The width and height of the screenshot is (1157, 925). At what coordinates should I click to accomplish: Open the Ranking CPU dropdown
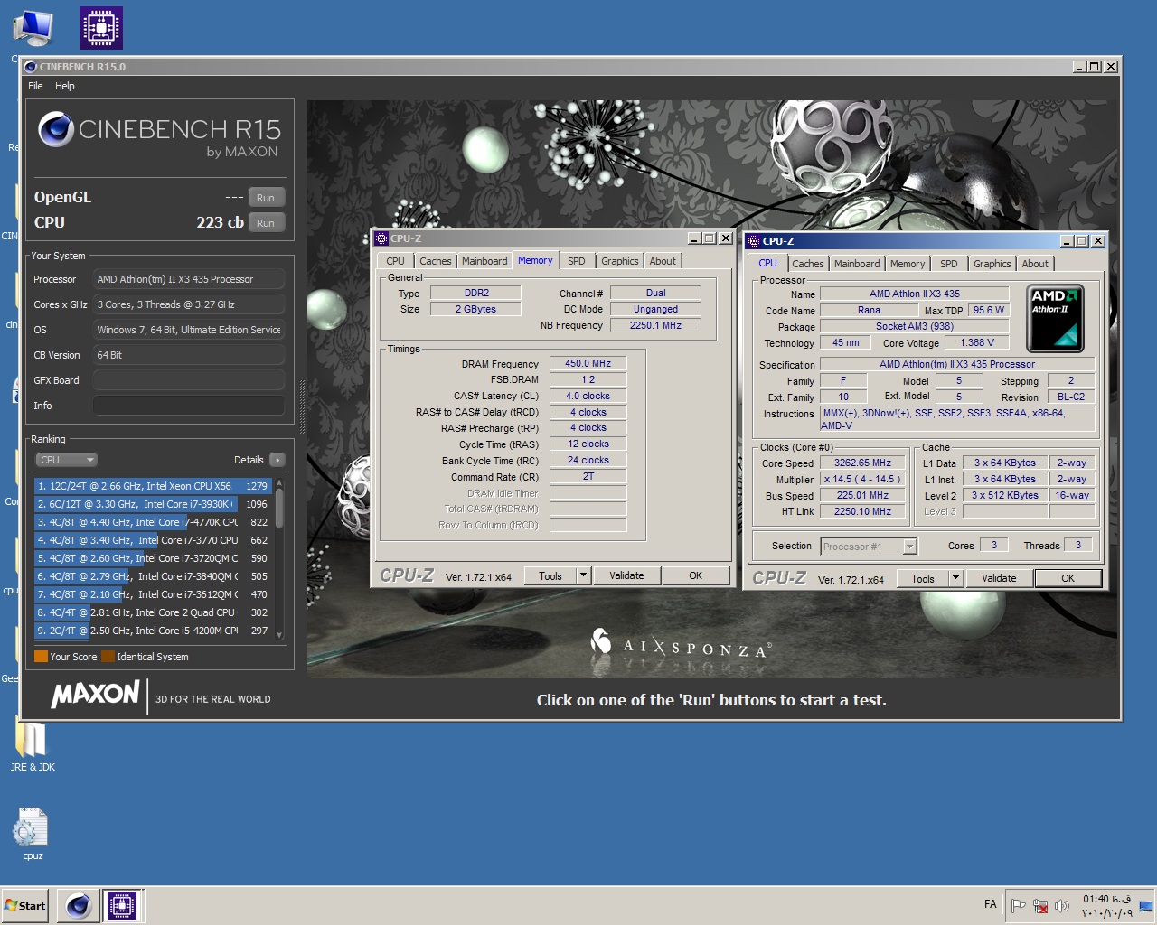66,460
